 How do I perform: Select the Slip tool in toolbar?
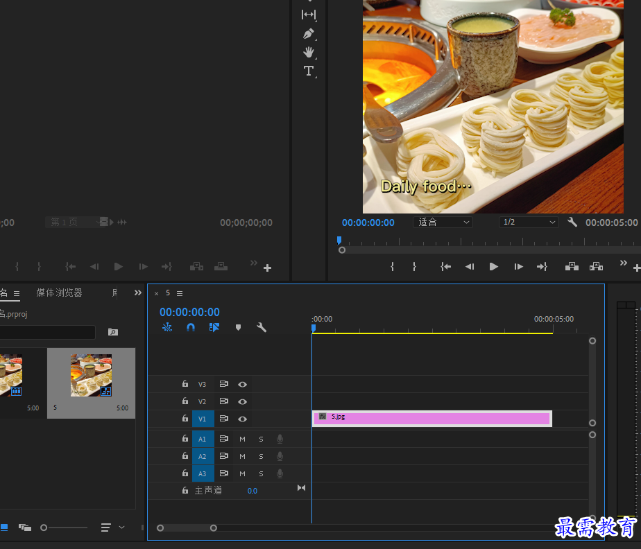tap(309, 15)
